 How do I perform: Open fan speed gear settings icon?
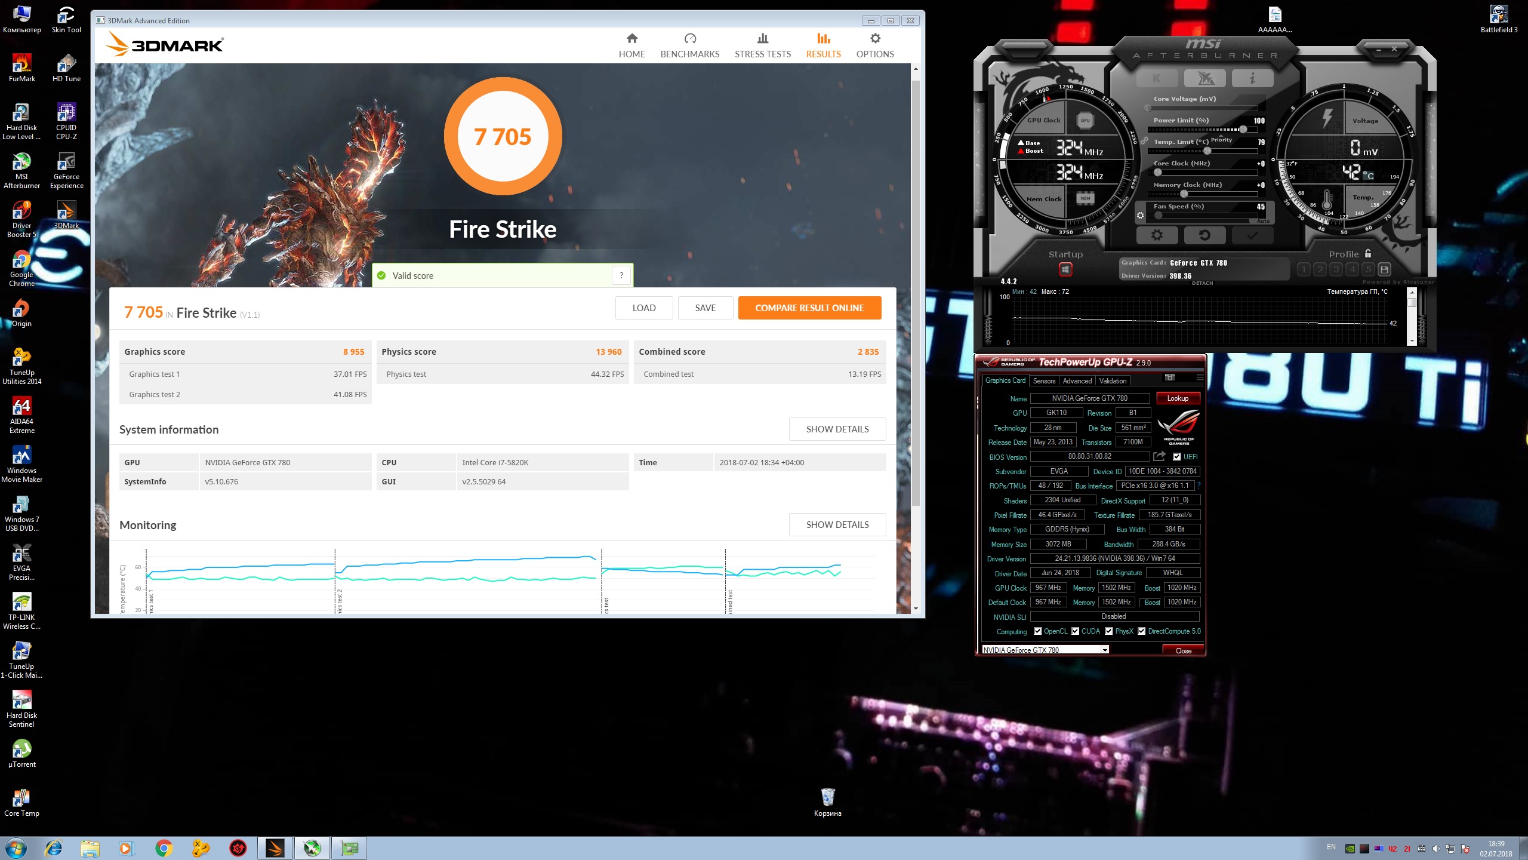[1141, 216]
